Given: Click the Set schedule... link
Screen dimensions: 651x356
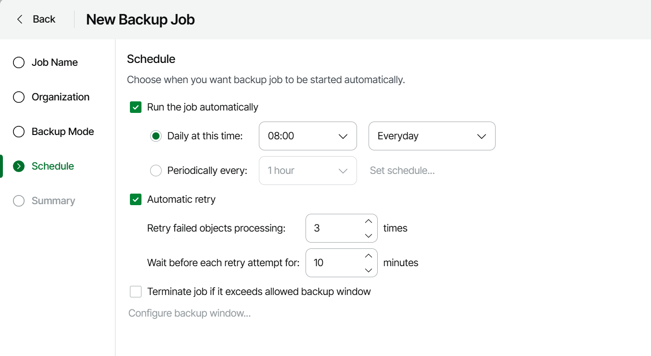Looking at the screenshot, I should coord(402,171).
